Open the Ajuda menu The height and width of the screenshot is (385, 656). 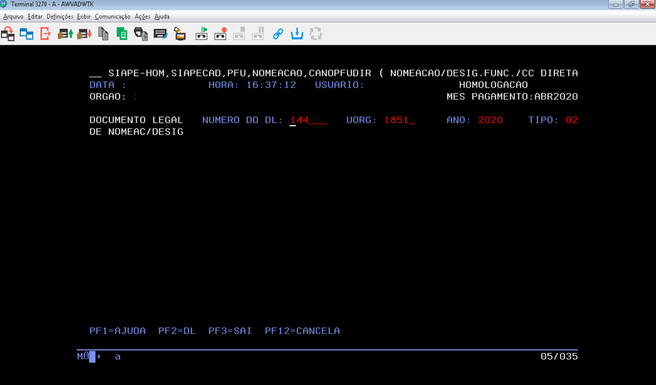click(162, 16)
